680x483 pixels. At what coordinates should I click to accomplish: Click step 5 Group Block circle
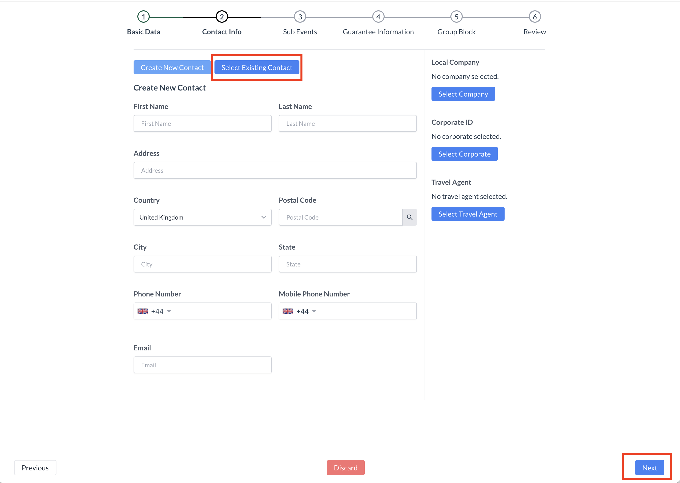tap(456, 17)
